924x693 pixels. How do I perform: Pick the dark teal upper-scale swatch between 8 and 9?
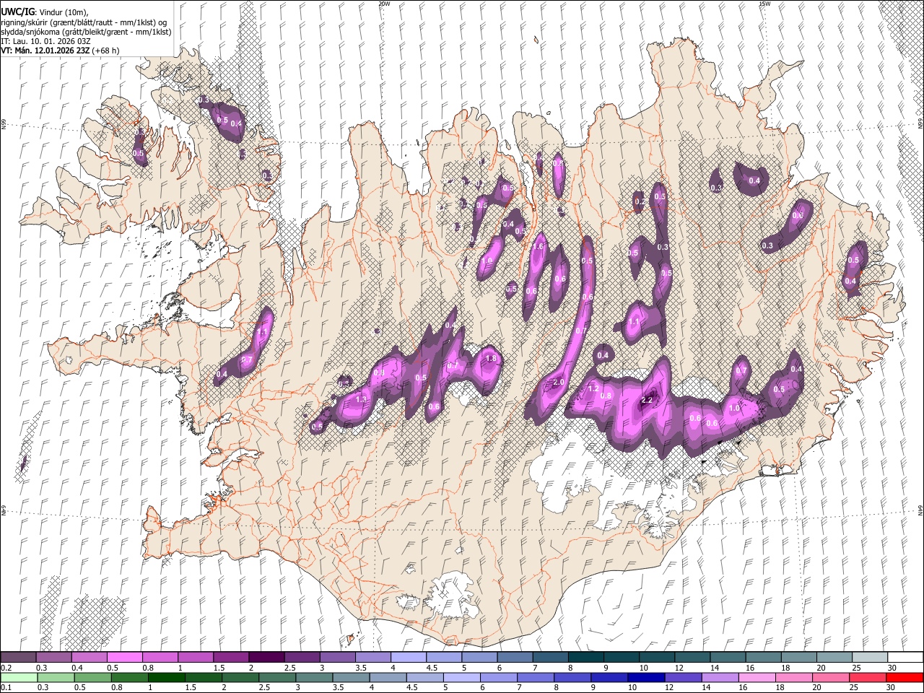pyautogui.click(x=585, y=657)
